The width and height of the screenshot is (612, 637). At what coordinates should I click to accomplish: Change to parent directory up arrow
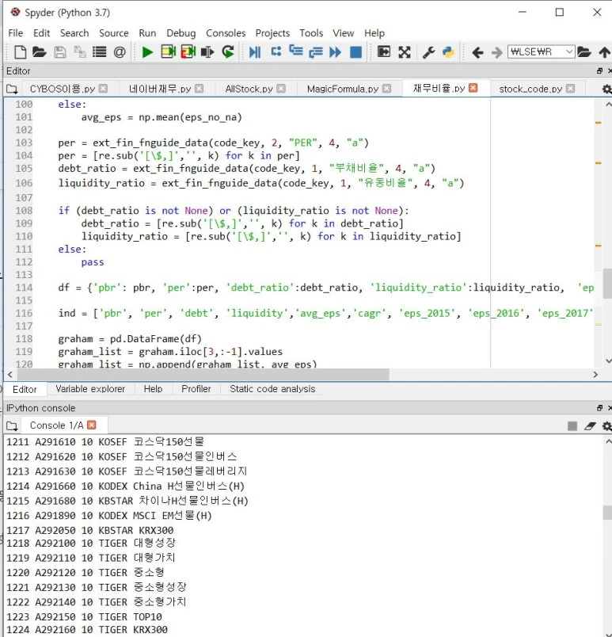tap(605, 52)
